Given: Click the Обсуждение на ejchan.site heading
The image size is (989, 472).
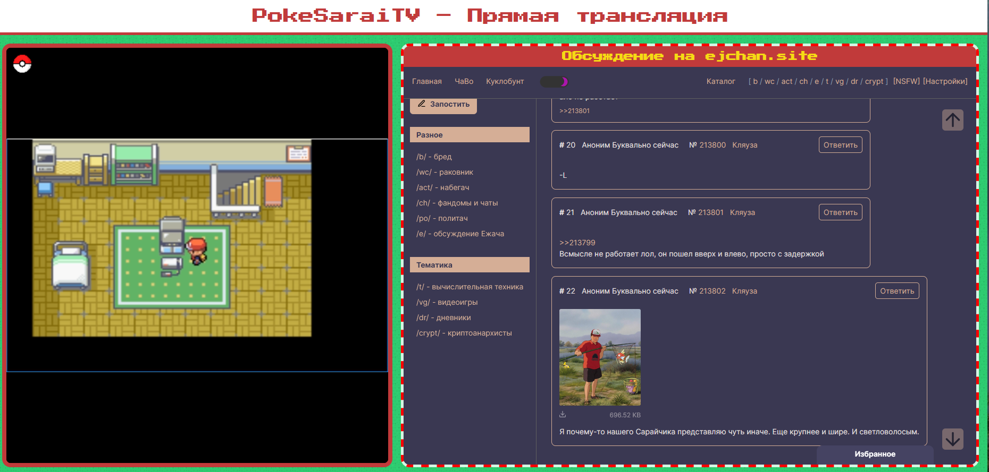Looking at the screenshot, I should 689,56.
